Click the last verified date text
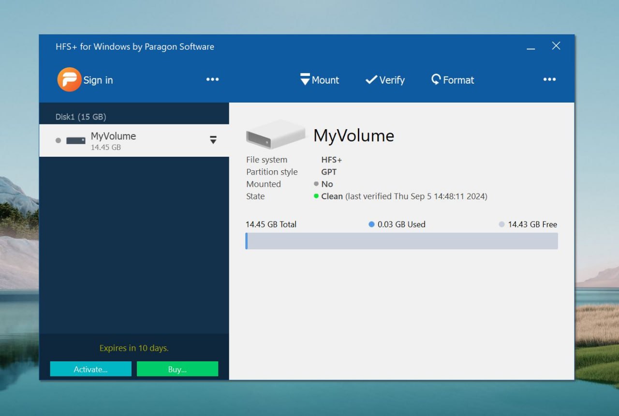 416,196
